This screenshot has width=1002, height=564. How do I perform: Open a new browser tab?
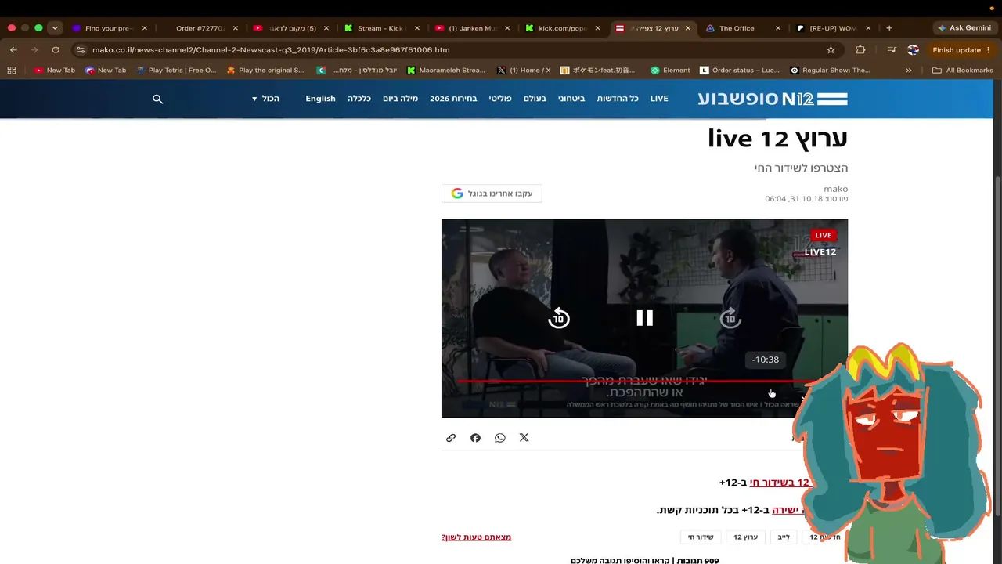tap(889, 28)
